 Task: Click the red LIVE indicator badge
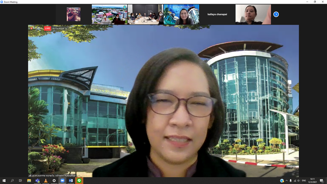pos(47,29)
